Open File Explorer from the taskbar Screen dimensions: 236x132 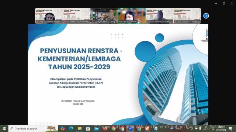tap(80, 129)
